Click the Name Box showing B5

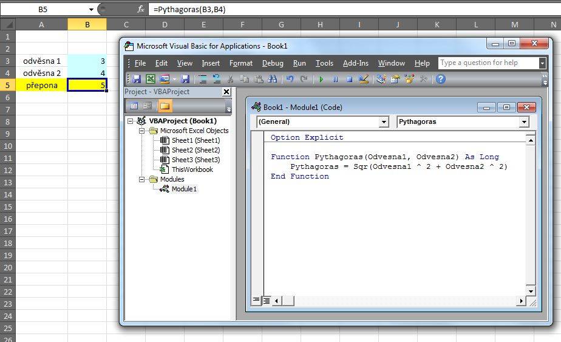click(x=43, y=10)
